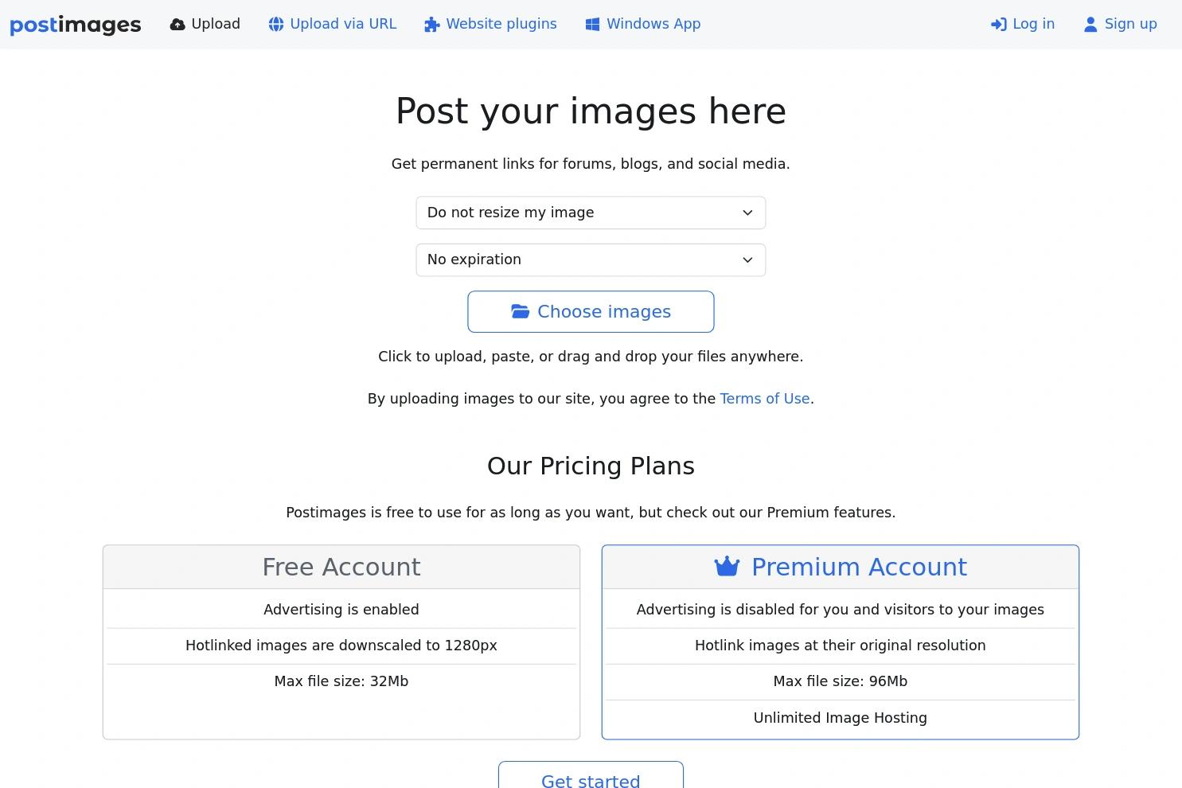Open the Terms of Use link
The image size is (1182, 788).
coord(764,398)
